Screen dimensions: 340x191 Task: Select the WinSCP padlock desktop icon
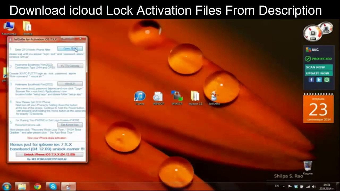pyautogui.click(x=177, y=98)
